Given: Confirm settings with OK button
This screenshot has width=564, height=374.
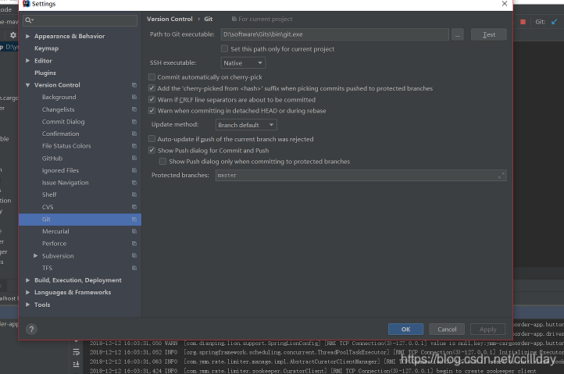Looking at the screenshot, I should 405,329.
